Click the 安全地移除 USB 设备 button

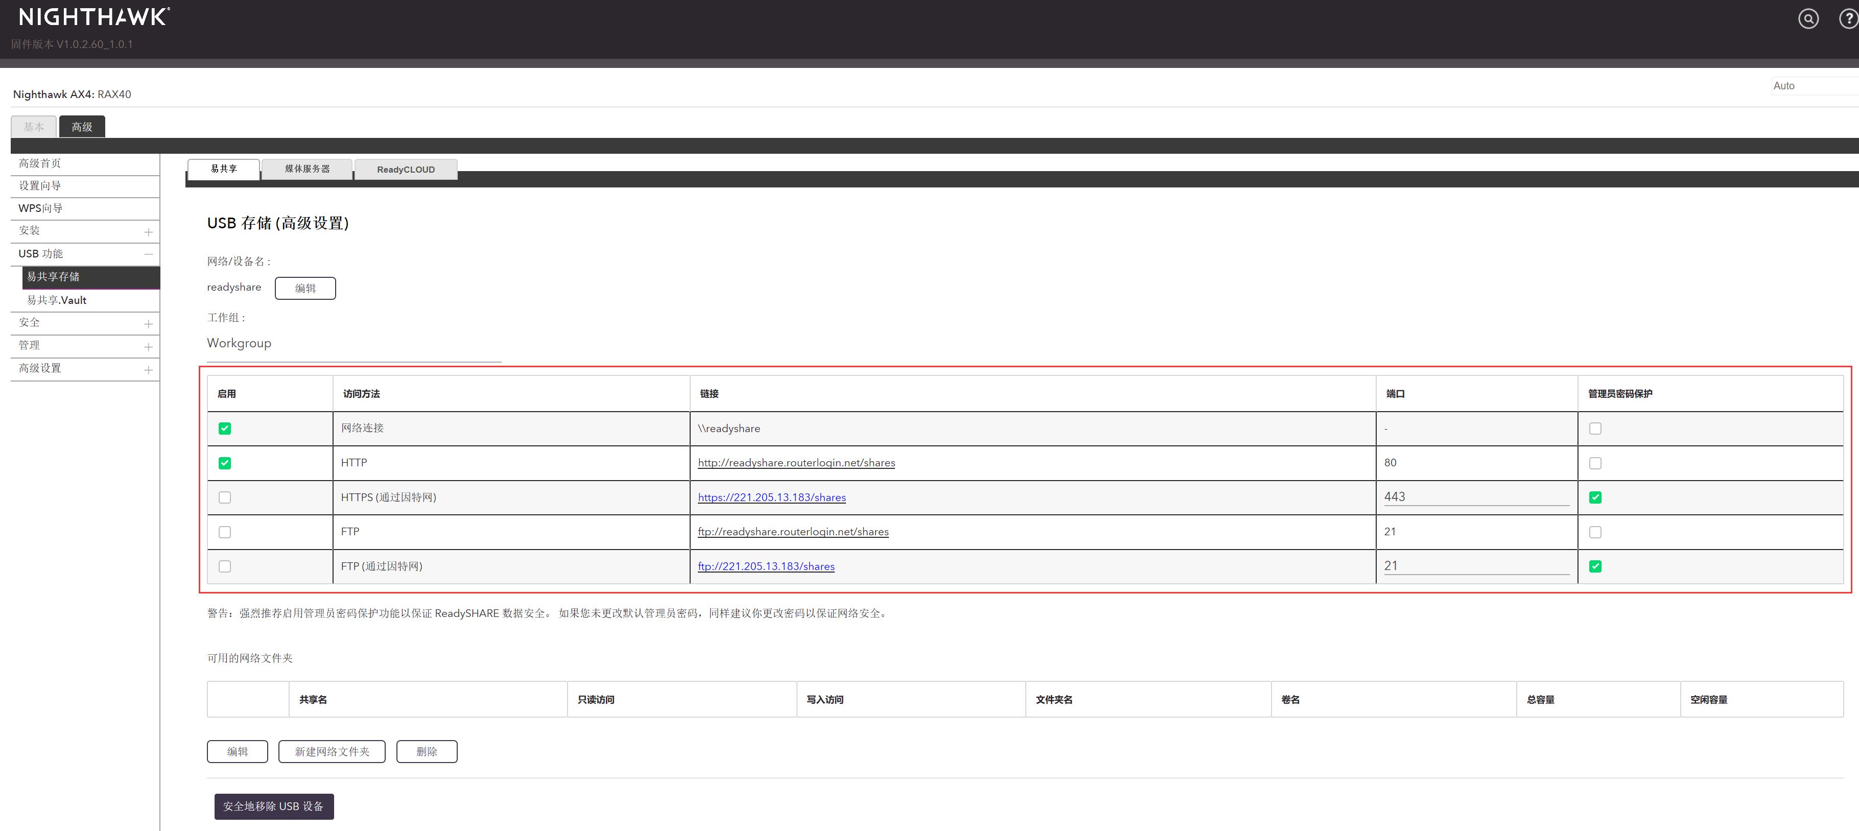273,806
